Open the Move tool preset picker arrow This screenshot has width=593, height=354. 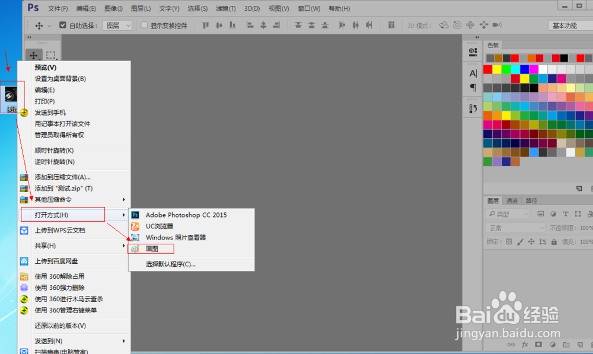[49, 25]
